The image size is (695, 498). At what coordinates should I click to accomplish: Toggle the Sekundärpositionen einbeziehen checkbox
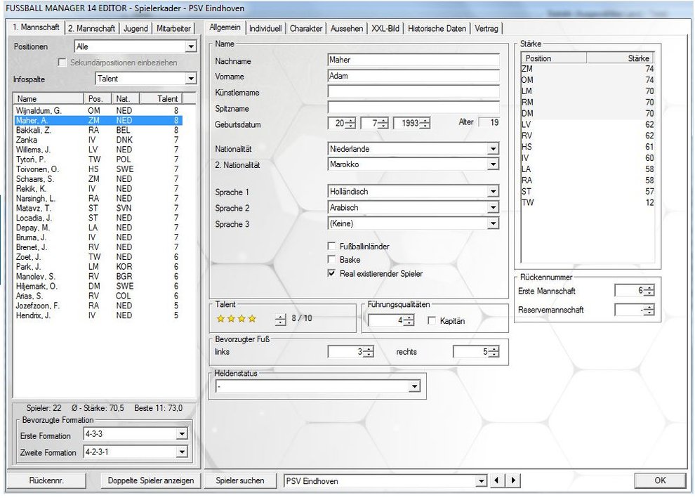(62, 63)
